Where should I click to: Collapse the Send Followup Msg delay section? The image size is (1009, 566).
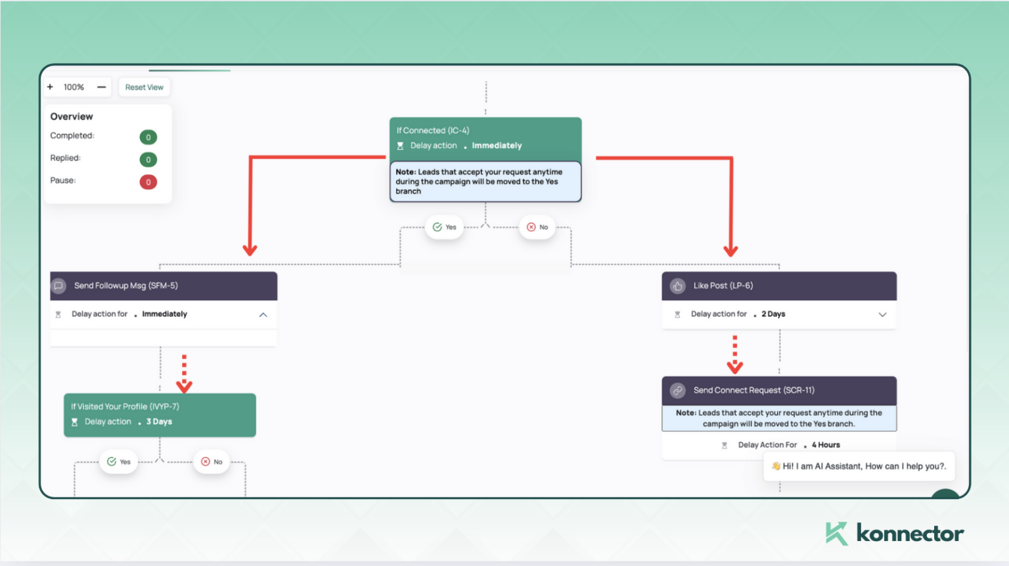point(263,315)
